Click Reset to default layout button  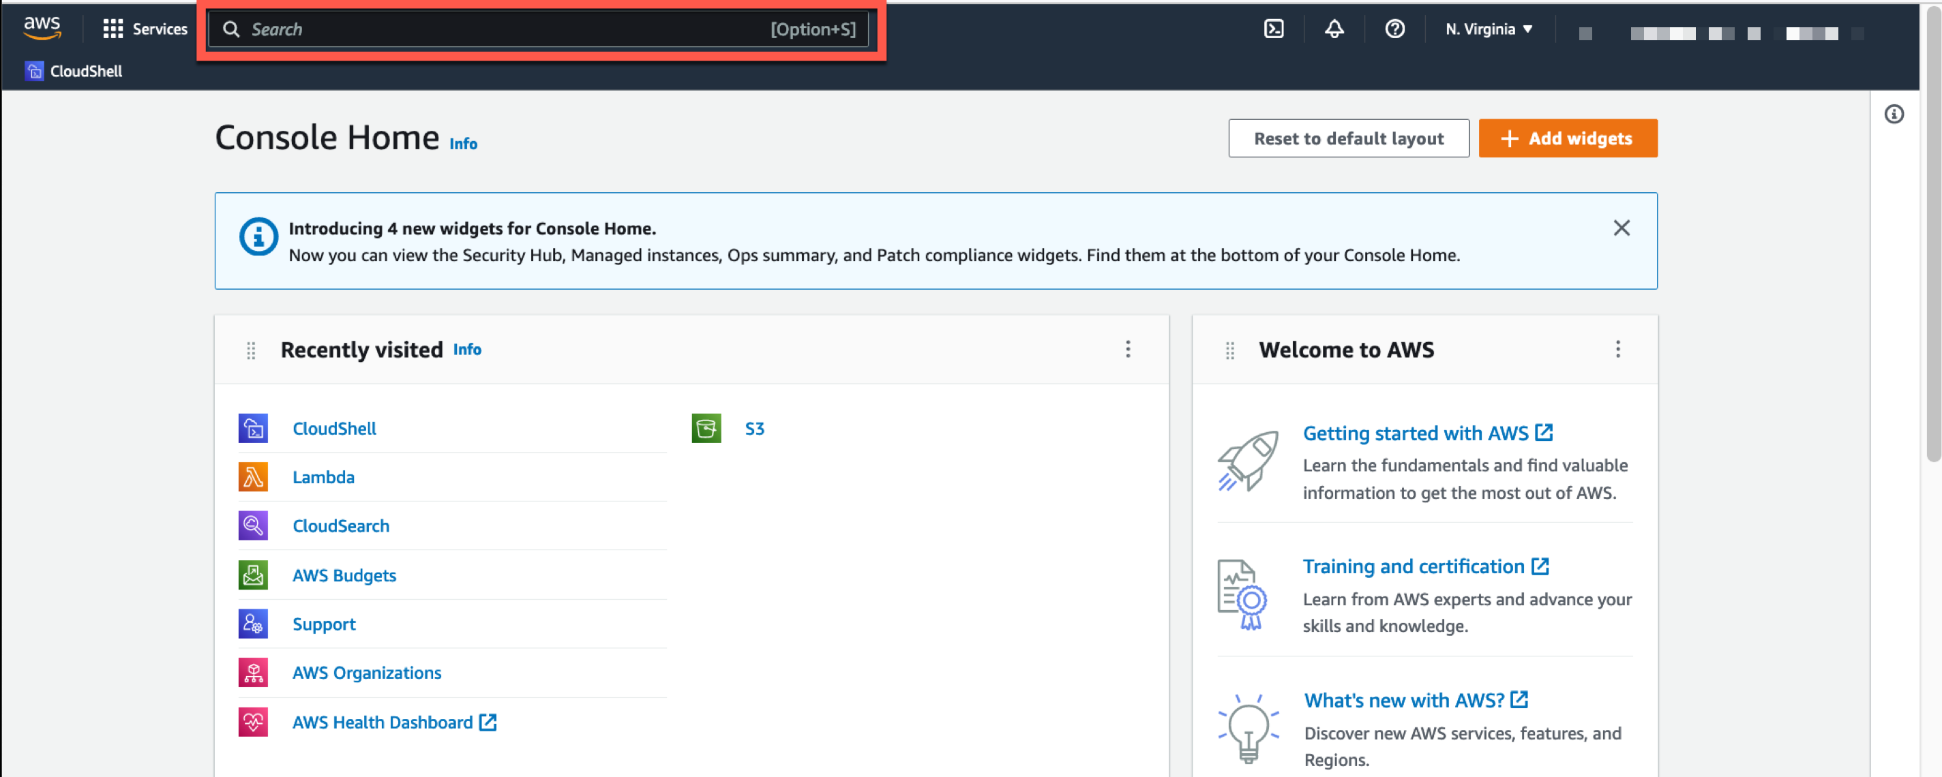click(1349, 137)
